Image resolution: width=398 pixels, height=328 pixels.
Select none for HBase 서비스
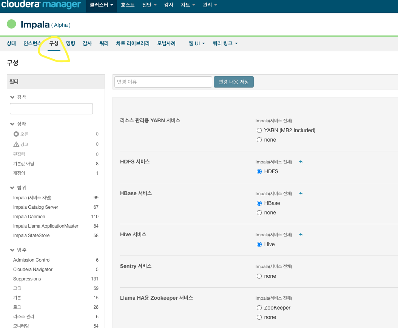coord(259,213)
